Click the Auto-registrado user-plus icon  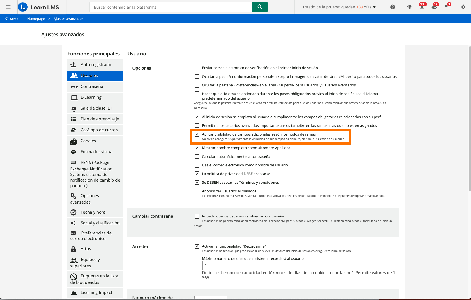(x=73, y=65)
